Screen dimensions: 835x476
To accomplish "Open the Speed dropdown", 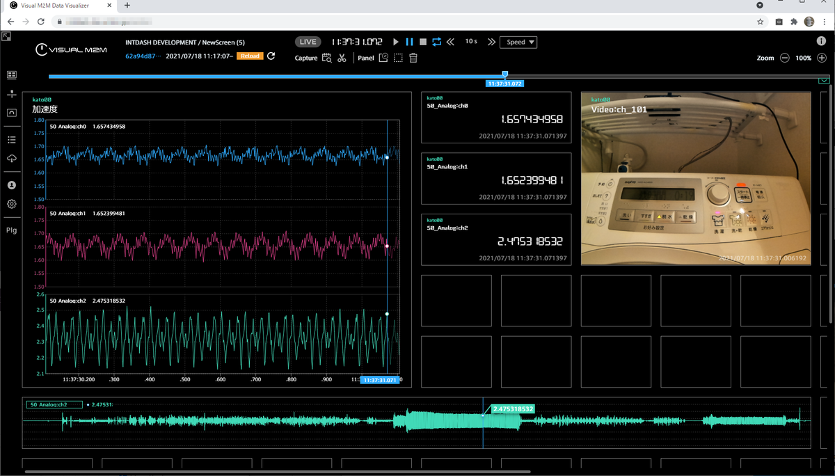I will (x=518, y=42).
